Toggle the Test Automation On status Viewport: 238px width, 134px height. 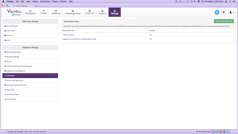(x=151, y=35)
